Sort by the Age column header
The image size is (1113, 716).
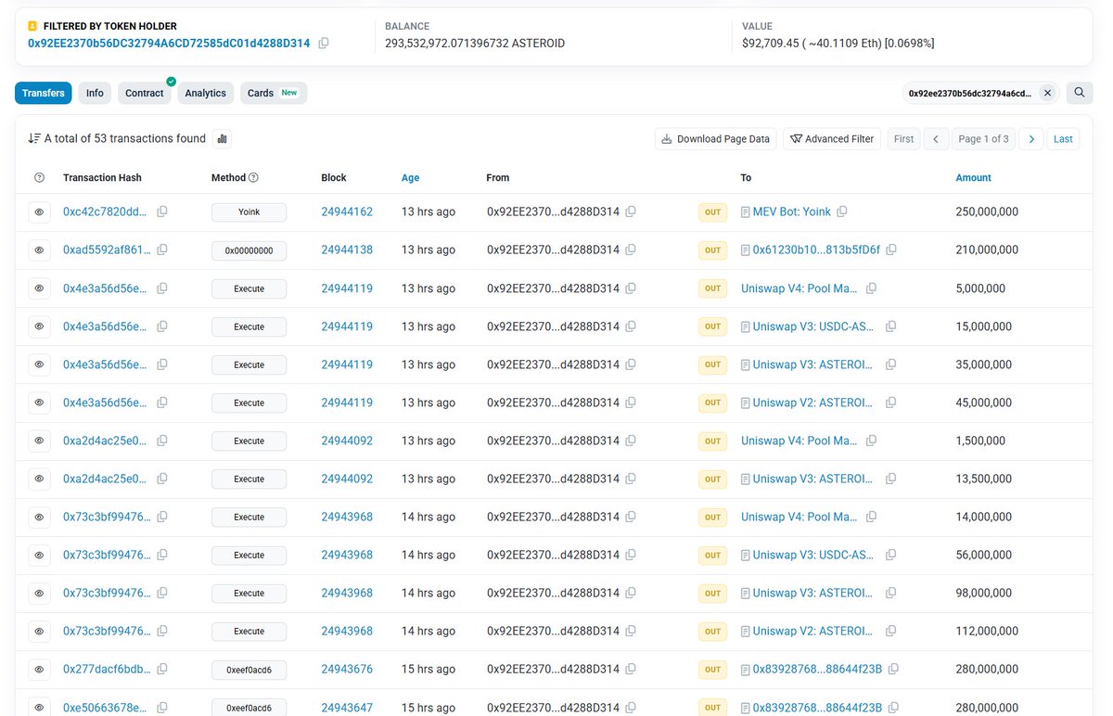pos(410,178)
